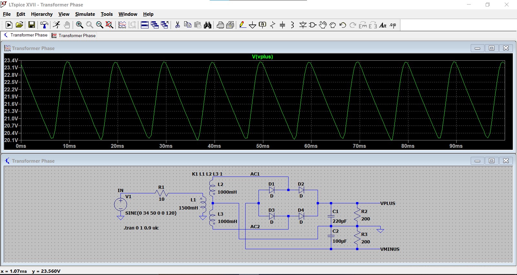Click the VMINUS net label

[x=390, y=249]
